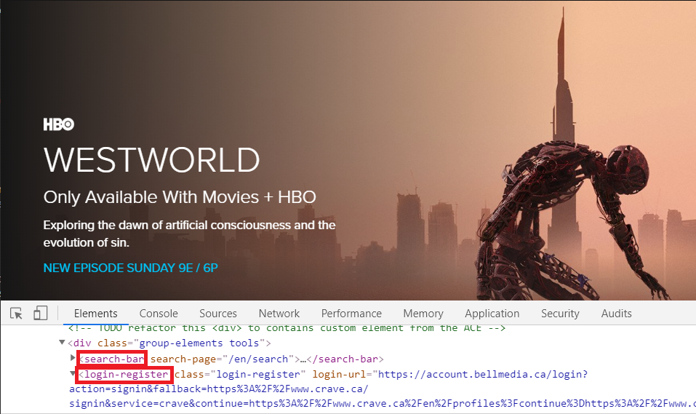Click the account.bellmedia.ca login-url value
The width and height of the screenshot is (696, 414).
pos(482,375)
